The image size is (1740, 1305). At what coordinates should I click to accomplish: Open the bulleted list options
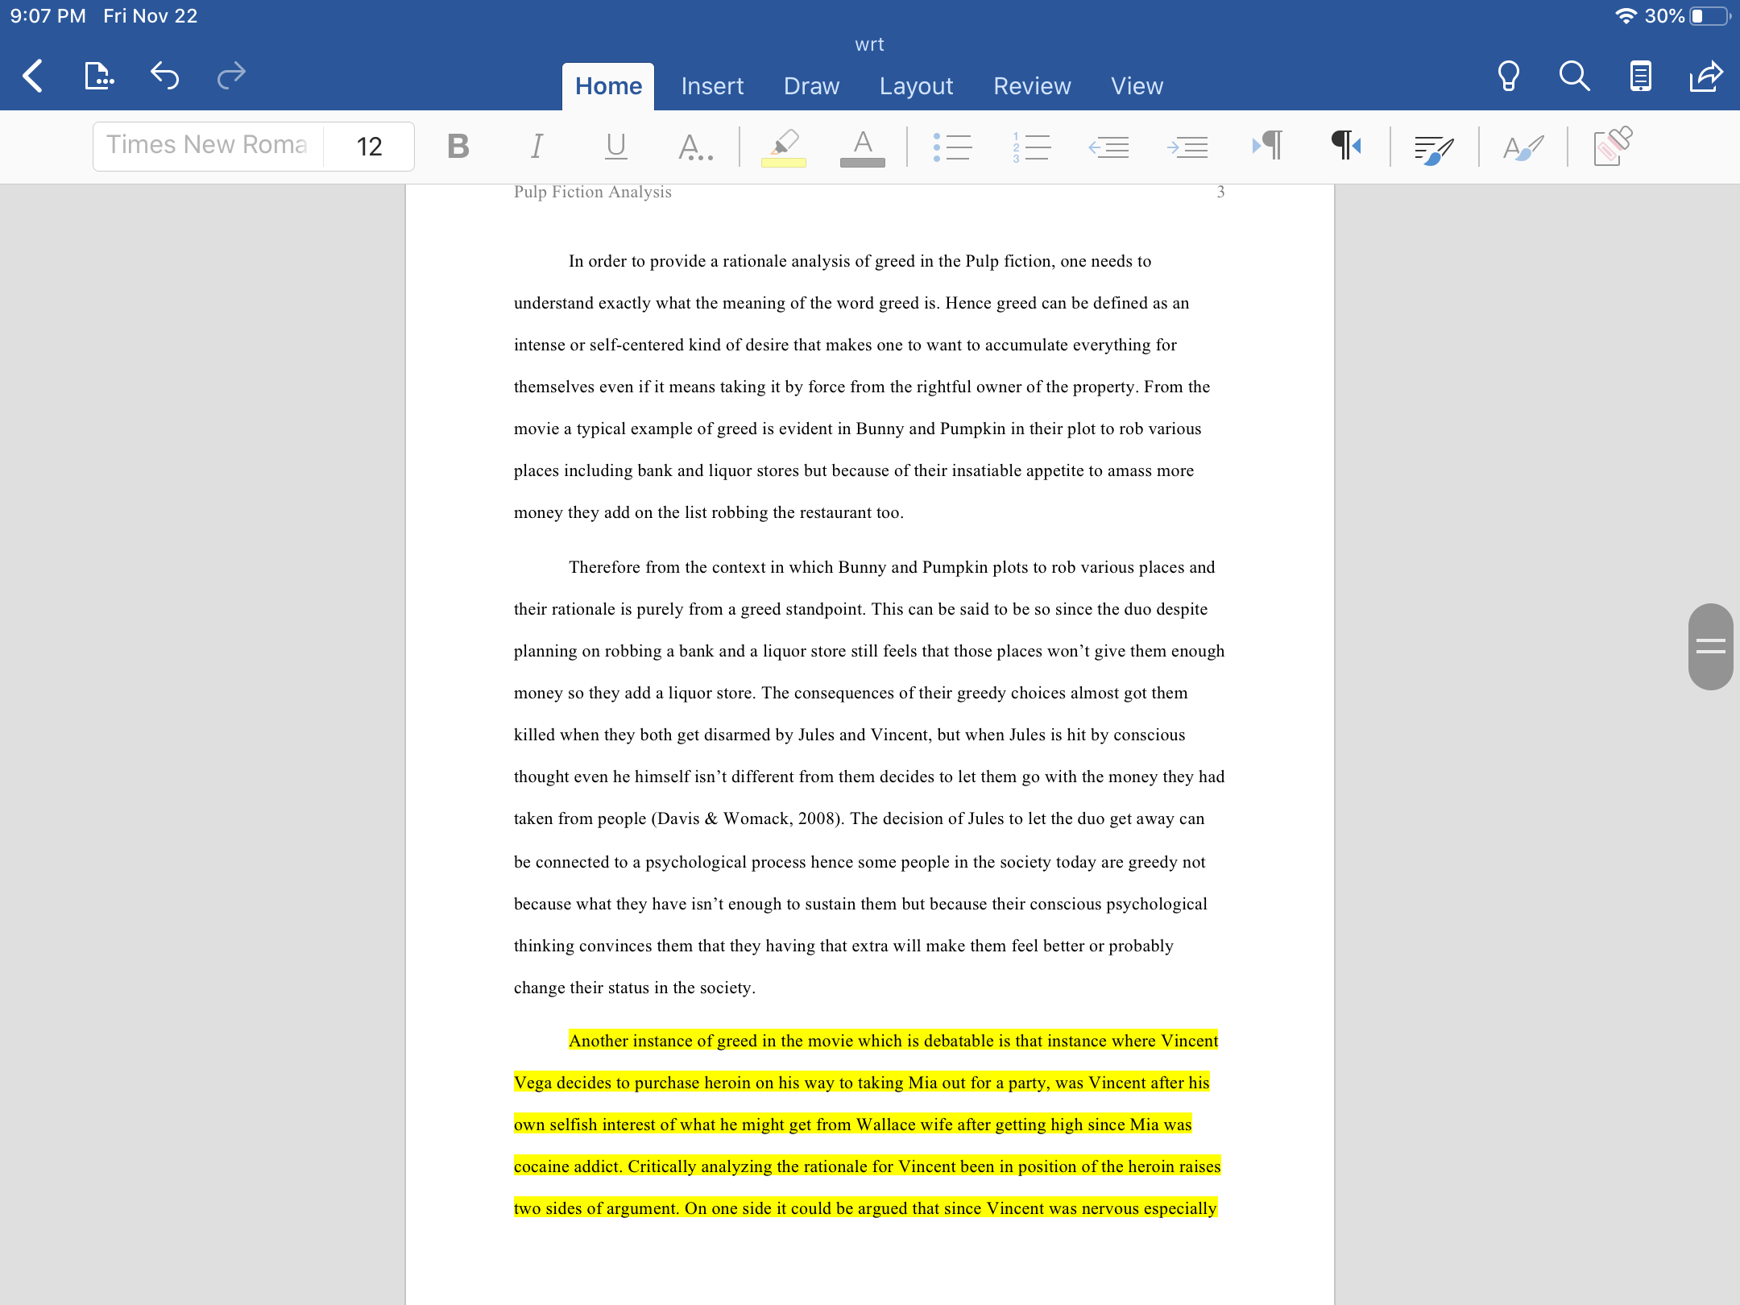pos(952,147)
